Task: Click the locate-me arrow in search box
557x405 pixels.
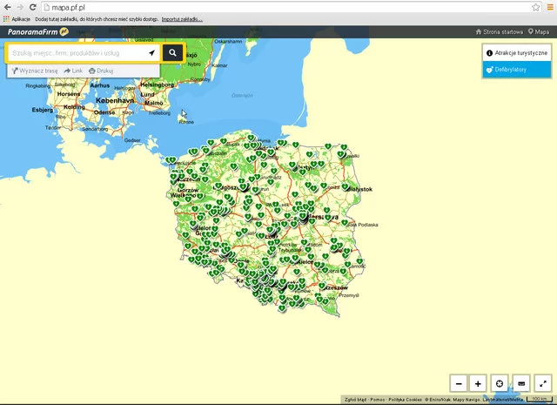Action: point(151,53)
